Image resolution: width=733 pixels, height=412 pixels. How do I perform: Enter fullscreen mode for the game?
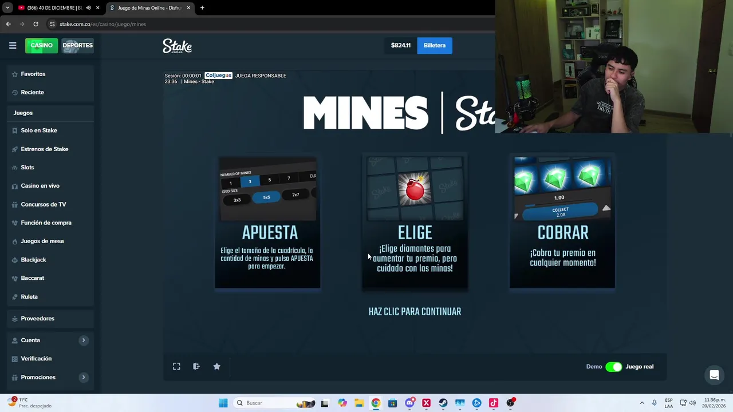176,366
